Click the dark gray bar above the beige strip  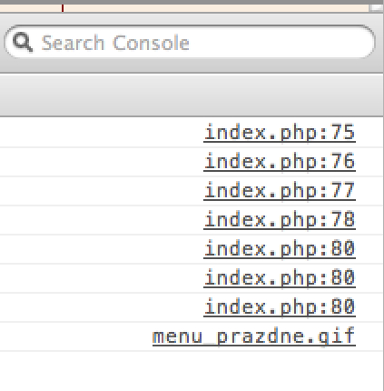(x=192, y=2)
